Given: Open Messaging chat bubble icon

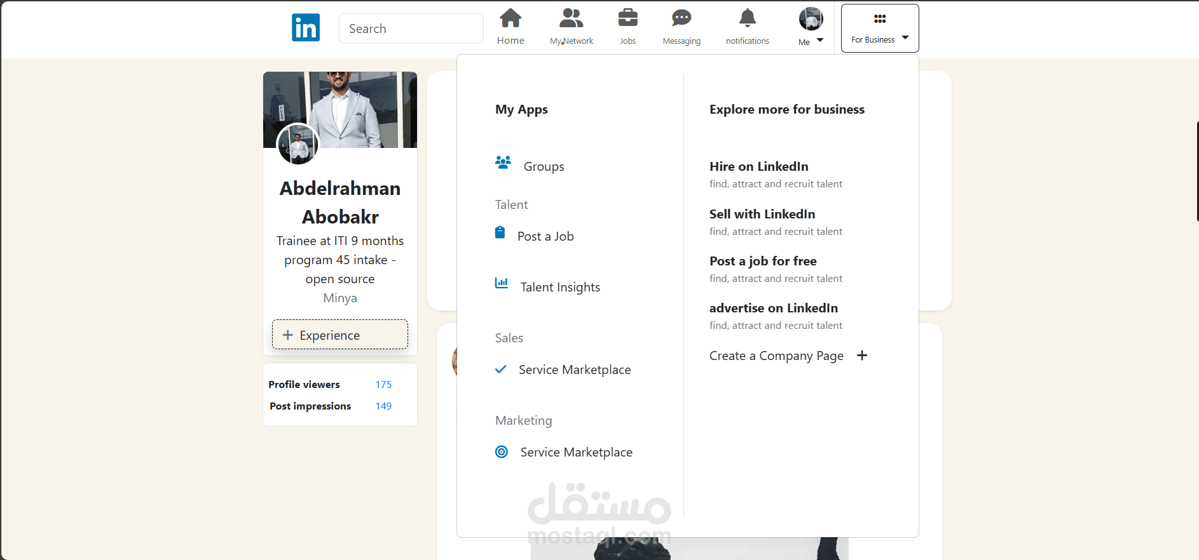Looking at the screenshot, I should pos(682,18).
